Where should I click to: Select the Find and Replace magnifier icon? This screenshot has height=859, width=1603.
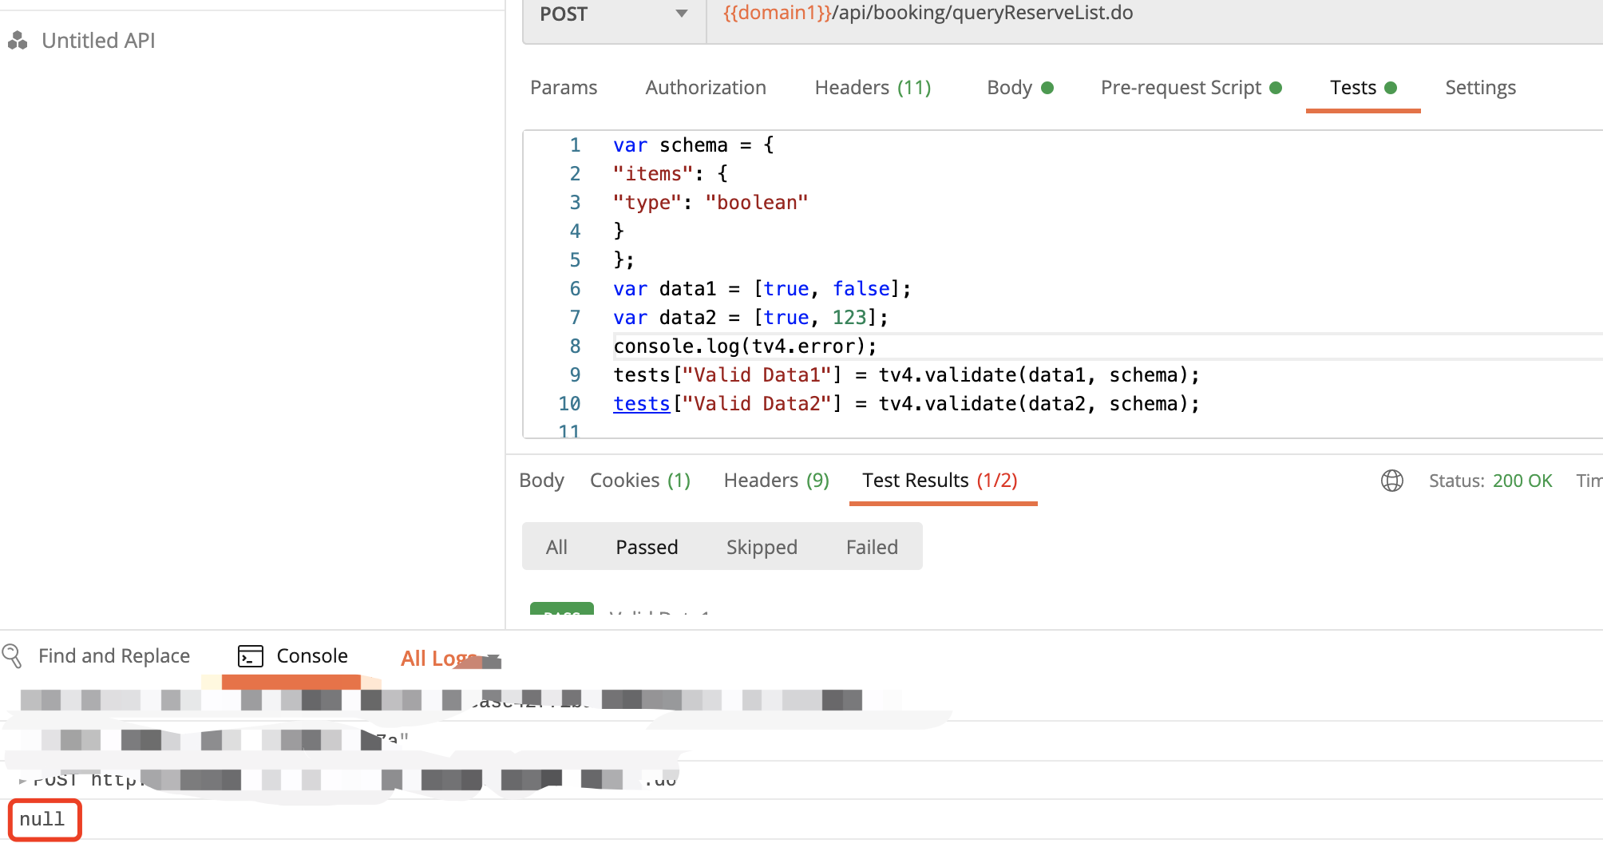(11, 655)
